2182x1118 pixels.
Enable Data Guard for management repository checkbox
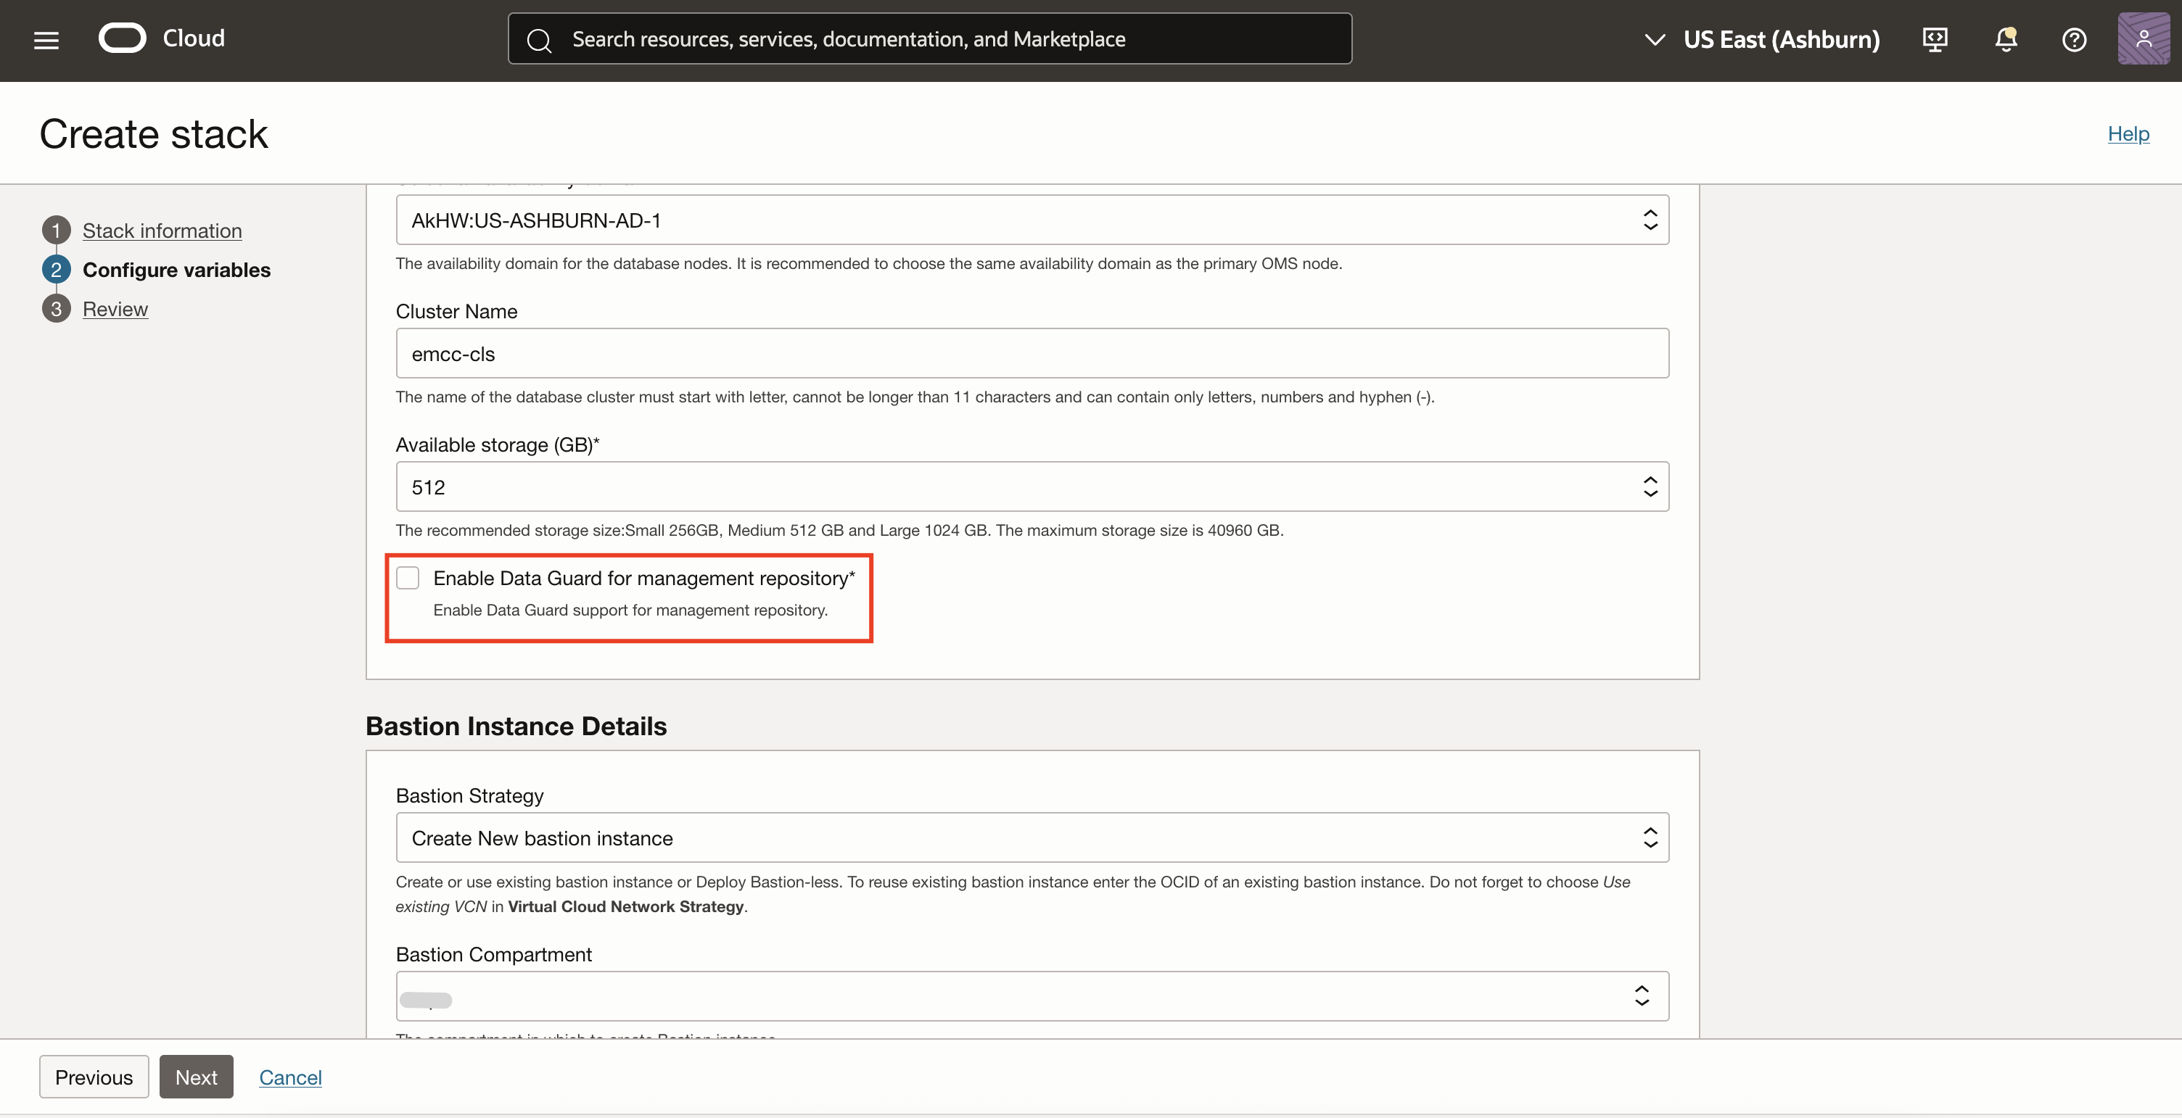[x=408, y=578]
